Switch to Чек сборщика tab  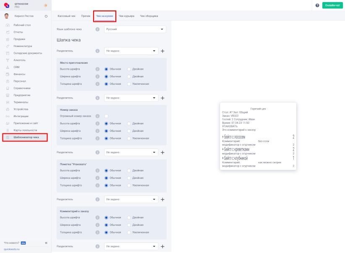[x=149, y=16]
